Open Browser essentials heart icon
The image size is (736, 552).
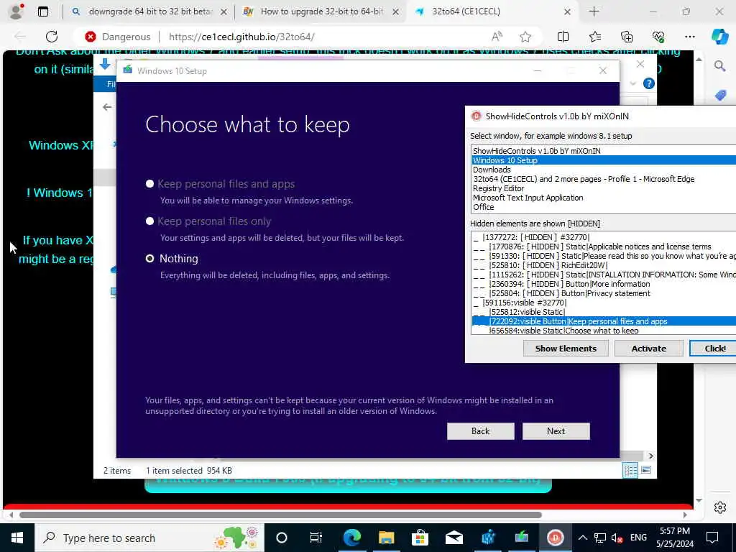tap(658, 37)
